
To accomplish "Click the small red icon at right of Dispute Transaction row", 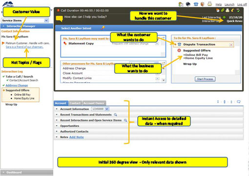I will (231, 44).
